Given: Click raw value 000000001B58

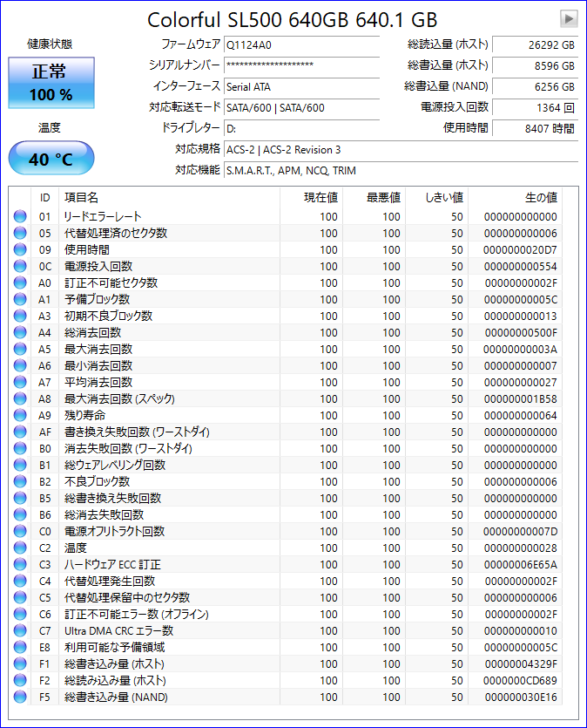Looking at the screenshot, I should [x=520, y=398].
